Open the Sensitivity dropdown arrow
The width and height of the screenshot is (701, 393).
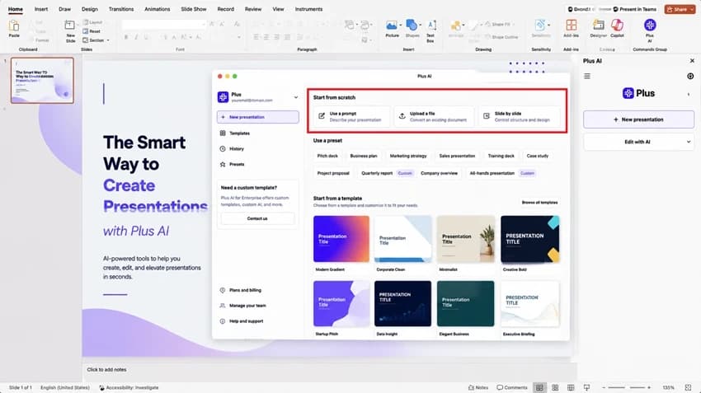[548, 25]
